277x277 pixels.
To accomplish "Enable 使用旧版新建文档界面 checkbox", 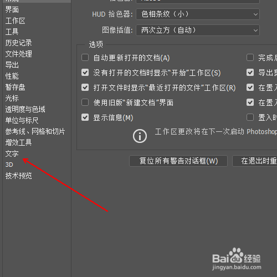I will coord(85,102).
